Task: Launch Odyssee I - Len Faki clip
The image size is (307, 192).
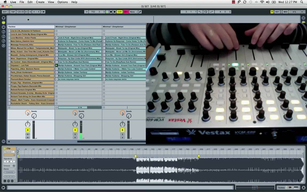Action: (x=9, y=65)
